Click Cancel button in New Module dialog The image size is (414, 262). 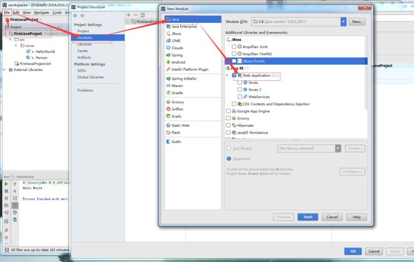click(x=332, y=217)
